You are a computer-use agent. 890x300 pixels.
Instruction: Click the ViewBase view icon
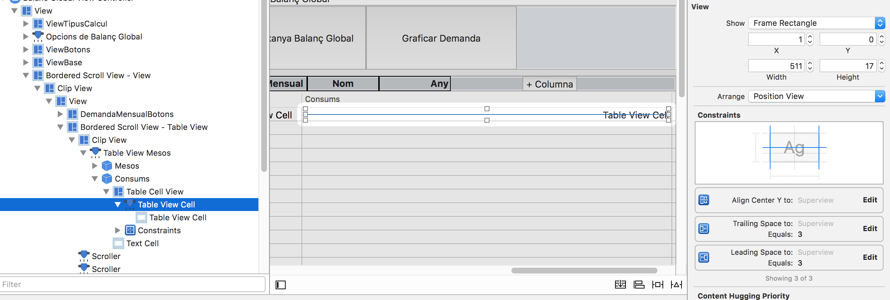(38, 62)
